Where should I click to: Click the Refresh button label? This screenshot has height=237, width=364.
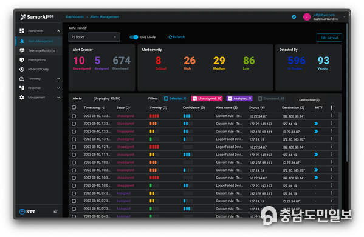pos(179,37)
